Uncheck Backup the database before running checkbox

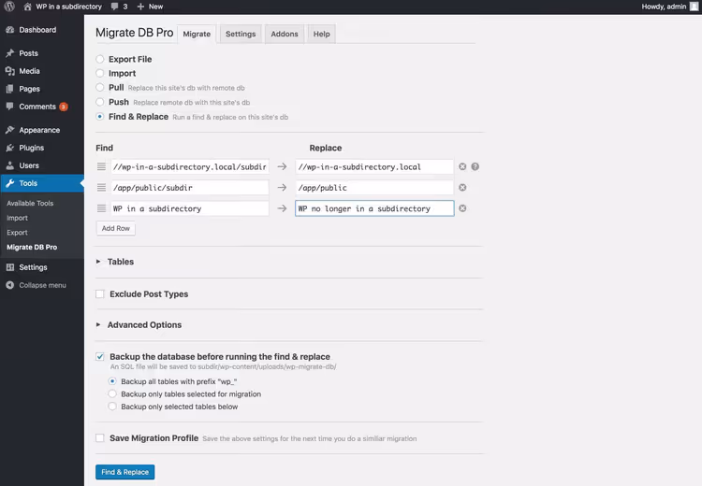click(x=100, y=357)
